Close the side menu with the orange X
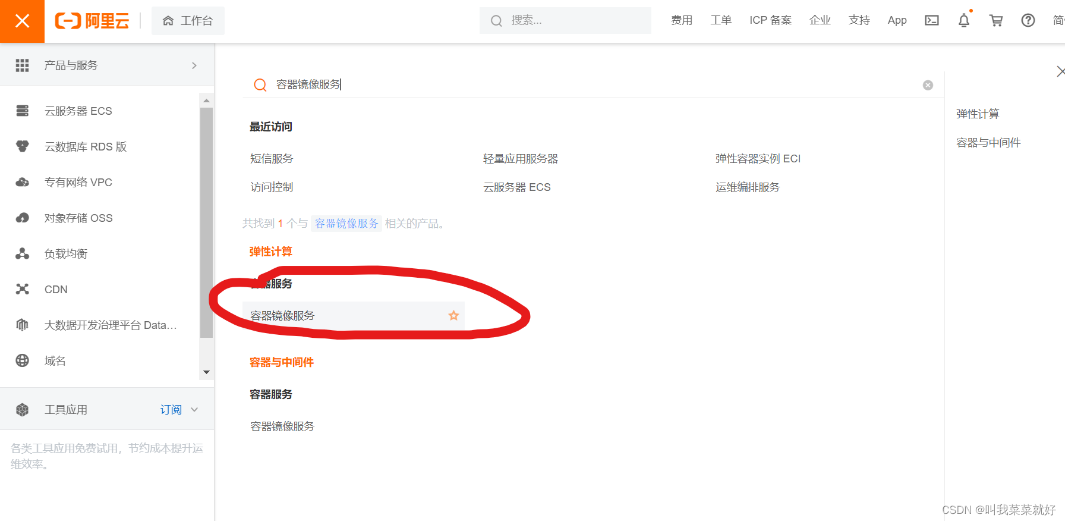This screenshot has height=521, width=1065. click(x=22, y=21)
